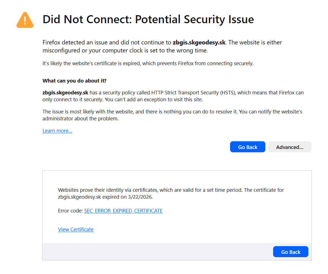Viewport: 328px width, 274px height.
Task: Click the 'What can you do about it?' heading
Action: coord(74,81)
